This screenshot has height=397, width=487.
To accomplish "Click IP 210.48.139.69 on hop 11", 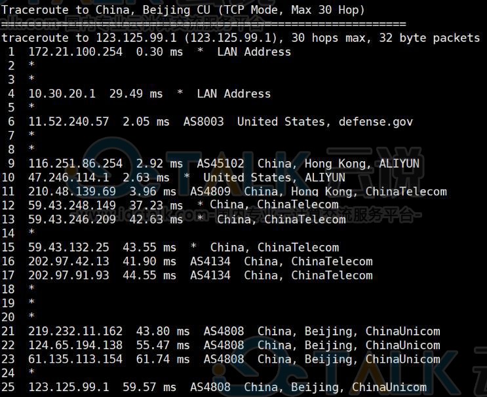I will (72, 191).
